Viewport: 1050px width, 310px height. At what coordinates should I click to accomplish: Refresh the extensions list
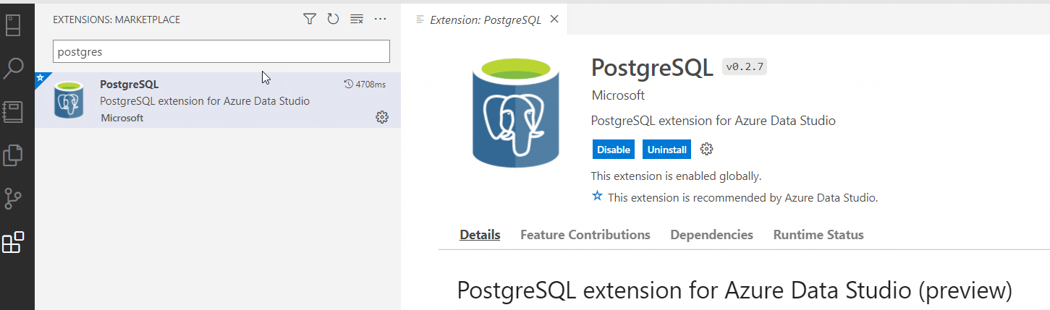point(333,20)
